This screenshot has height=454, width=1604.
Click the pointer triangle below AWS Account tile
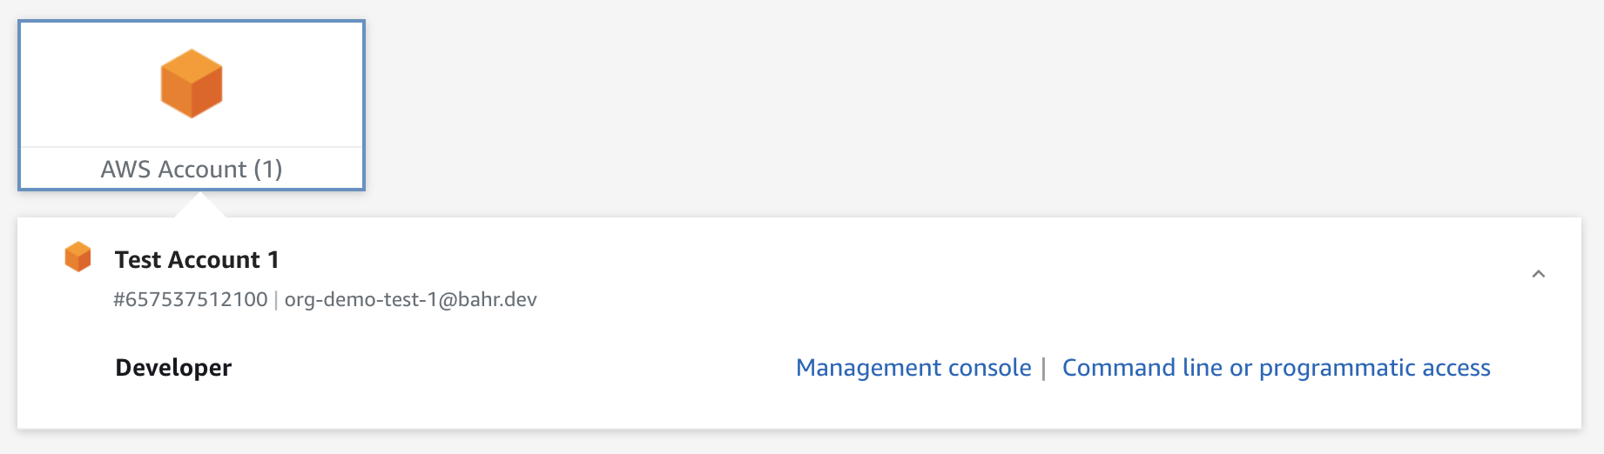(x=200, y=205)
